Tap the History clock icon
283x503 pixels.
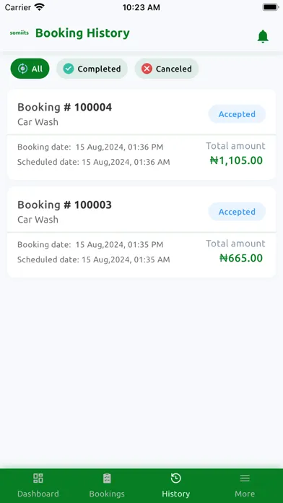[175, 478]
